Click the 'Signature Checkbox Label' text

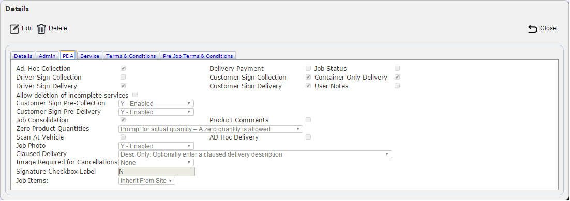[56, 172]
